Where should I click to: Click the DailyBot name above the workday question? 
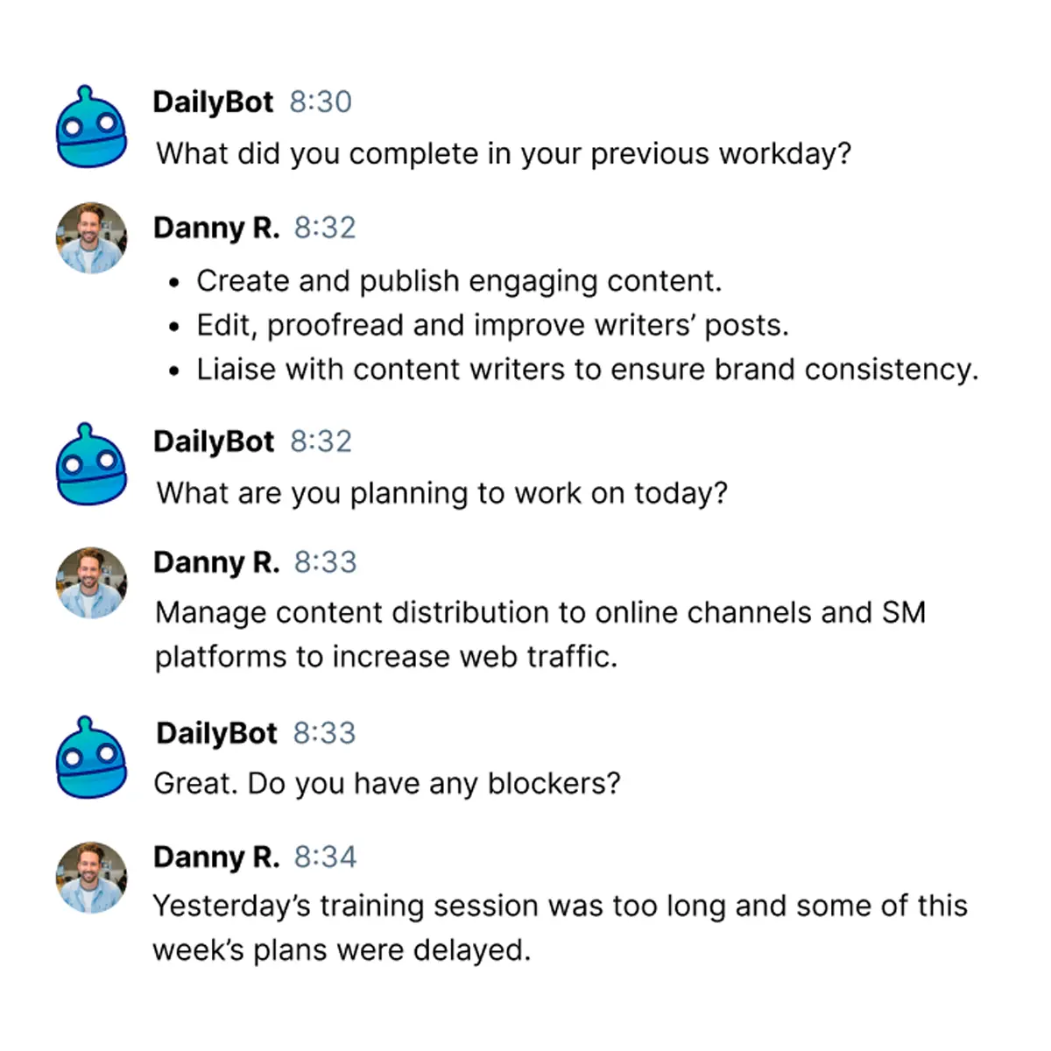[213, 102]
